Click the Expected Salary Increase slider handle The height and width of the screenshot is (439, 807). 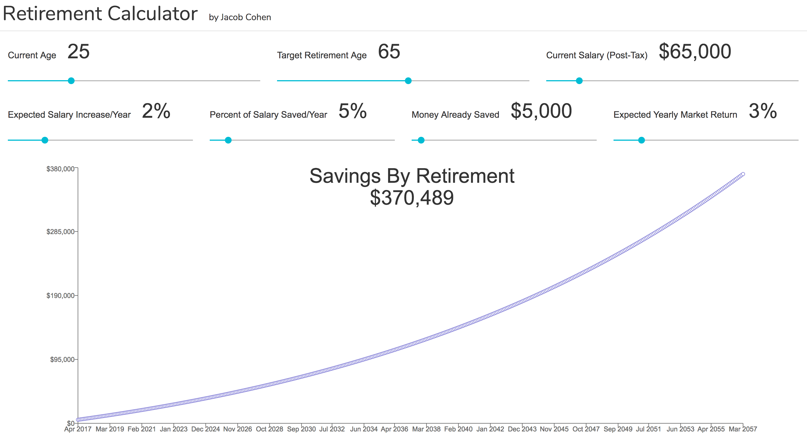point(45,140)
